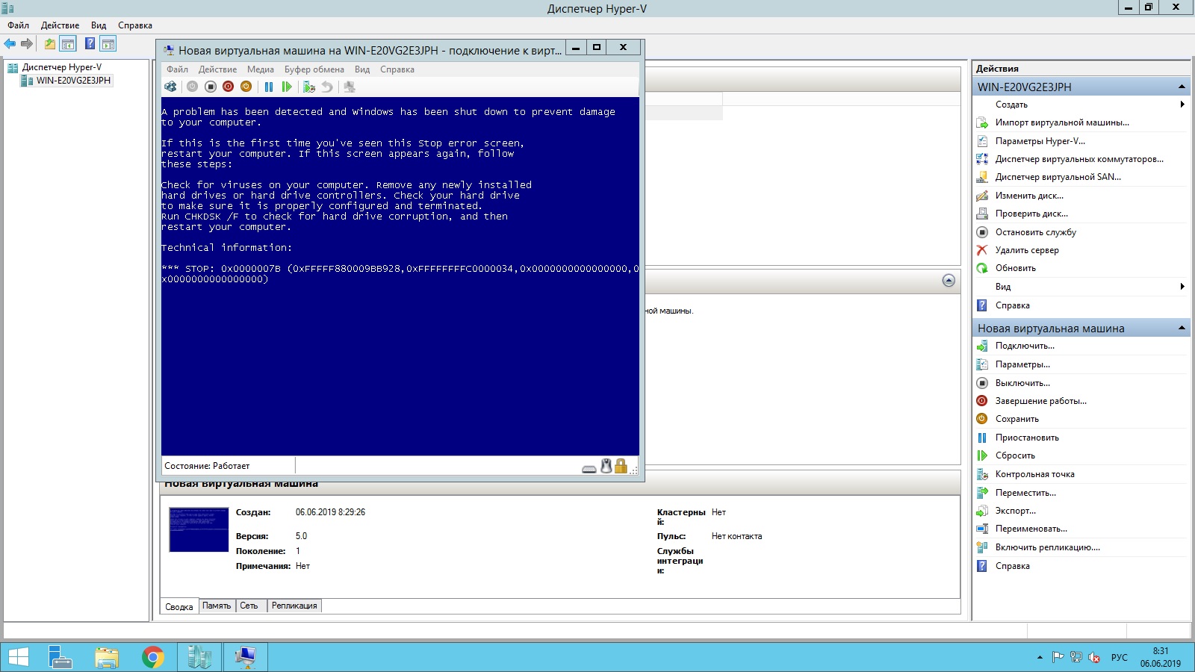Collapse the Новая виртуальная машина actions section
The width and height of the screenshot is (1195, 672).
pyautogui.click(x=1182, y=328)
